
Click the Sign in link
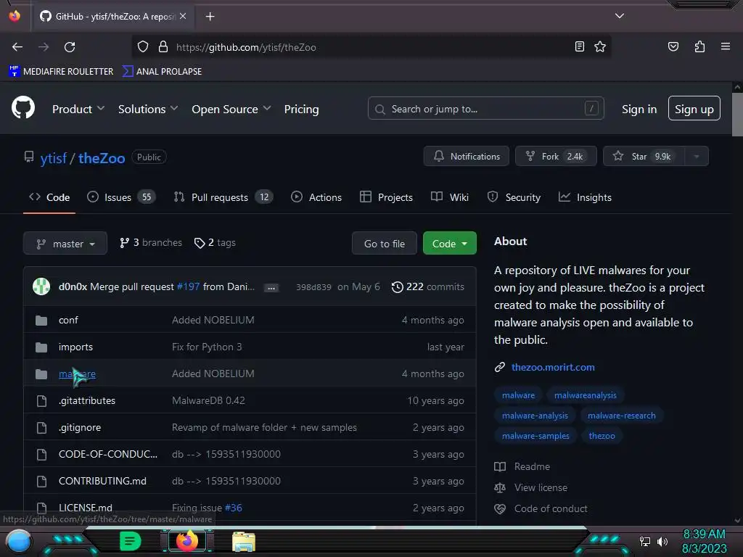click(x=639, y=109)
